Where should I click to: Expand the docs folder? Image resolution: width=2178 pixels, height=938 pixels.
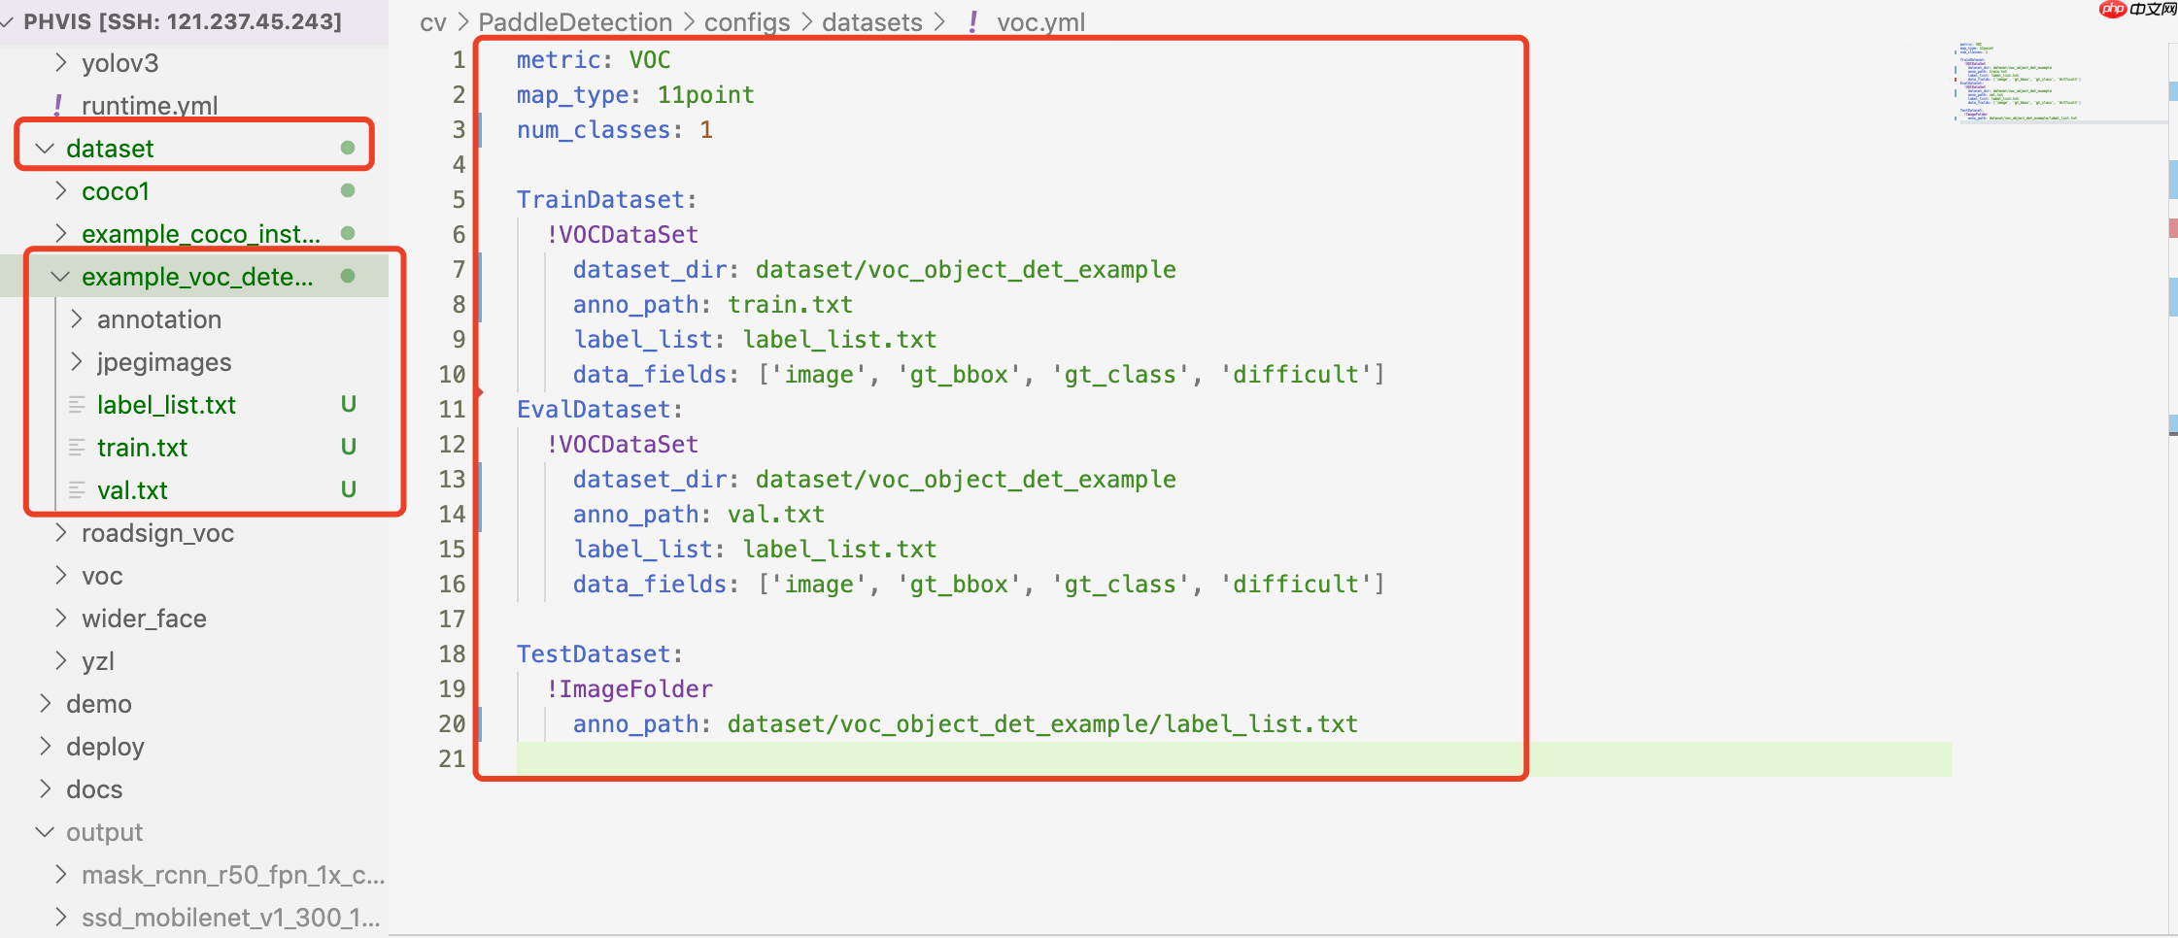(45, 789)
